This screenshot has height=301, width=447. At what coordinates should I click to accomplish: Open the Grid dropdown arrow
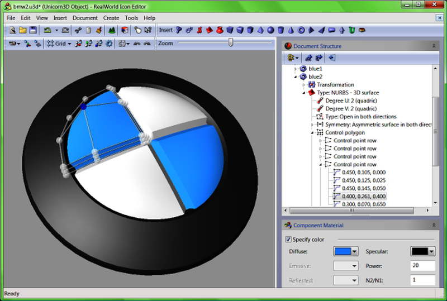pyautogui.click(x=69, y=44)
